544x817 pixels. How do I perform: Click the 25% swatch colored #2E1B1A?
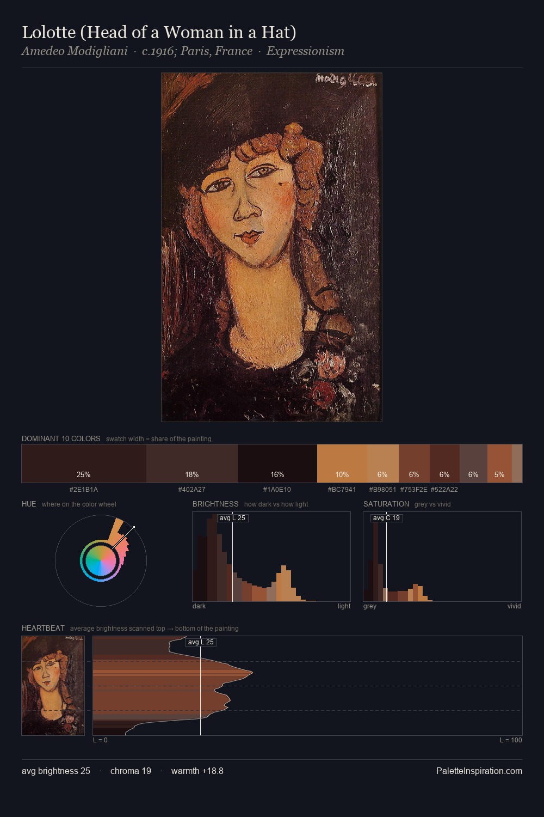[84, 464]
